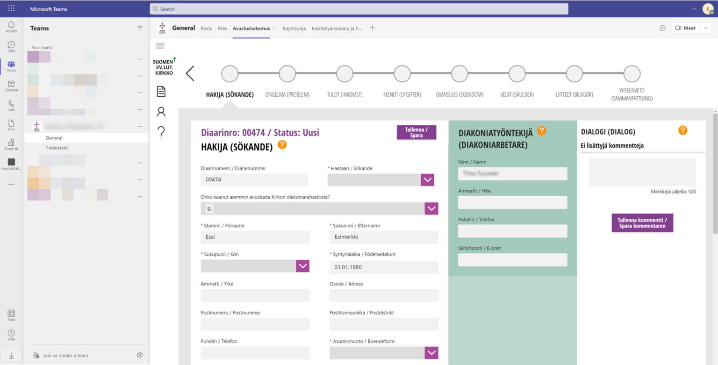The image size is (718, 365).
Task: Click the dialog comment text box
Action: (x=642, y=172)
